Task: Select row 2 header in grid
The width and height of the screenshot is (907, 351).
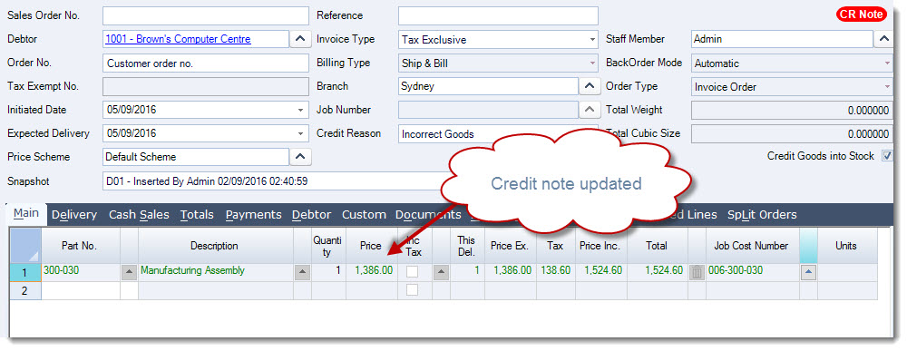Action: click(x=24, y=291)
